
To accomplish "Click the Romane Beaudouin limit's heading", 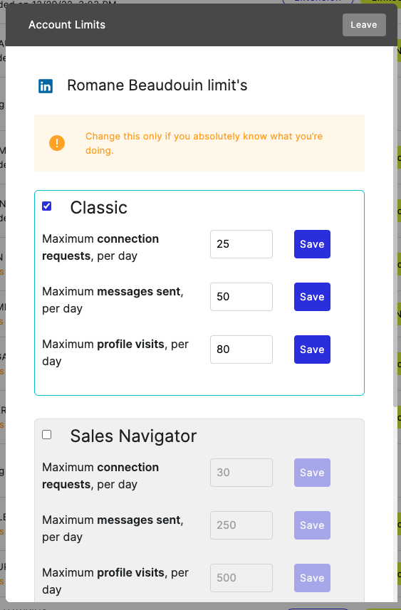I will click(157, 85).
